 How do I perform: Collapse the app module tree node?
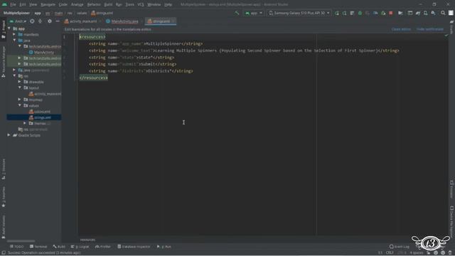point(9,28)
